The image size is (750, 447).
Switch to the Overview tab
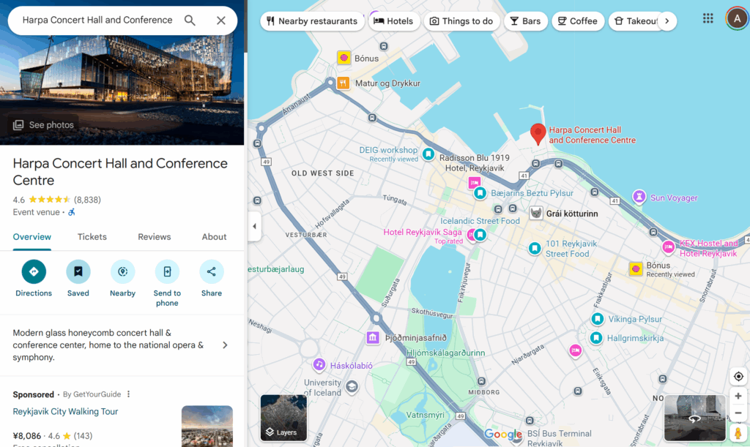click(x=32, y=237)
